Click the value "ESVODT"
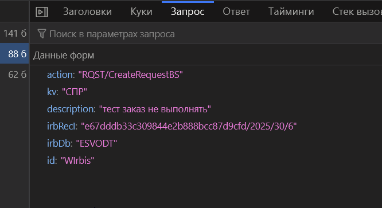 point(96,143)
